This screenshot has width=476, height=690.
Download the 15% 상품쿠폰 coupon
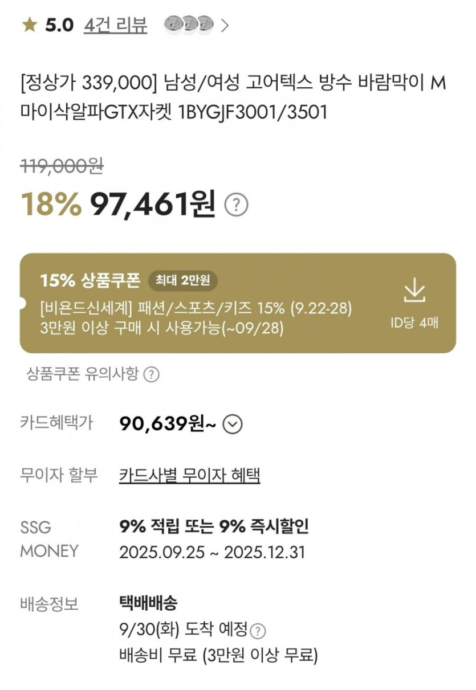point(414,291)
